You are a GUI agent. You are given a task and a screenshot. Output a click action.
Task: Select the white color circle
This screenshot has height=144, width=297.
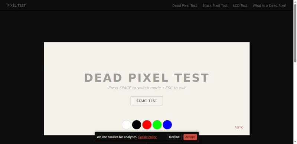126,125
